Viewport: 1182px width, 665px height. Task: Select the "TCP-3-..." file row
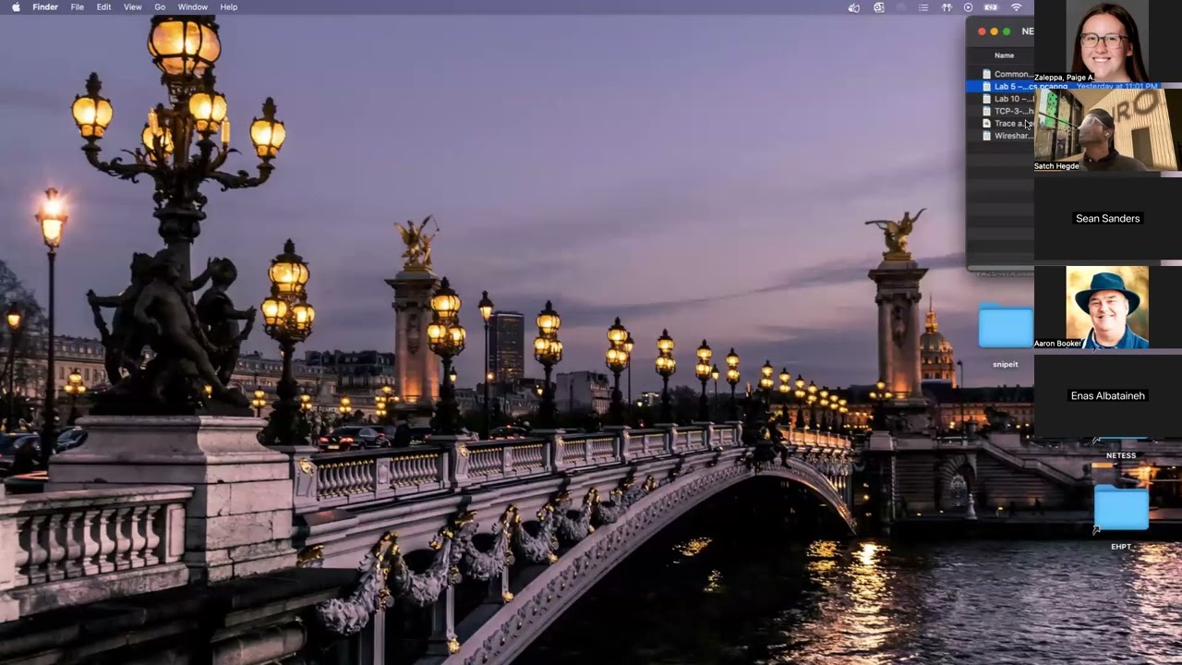1001,111
